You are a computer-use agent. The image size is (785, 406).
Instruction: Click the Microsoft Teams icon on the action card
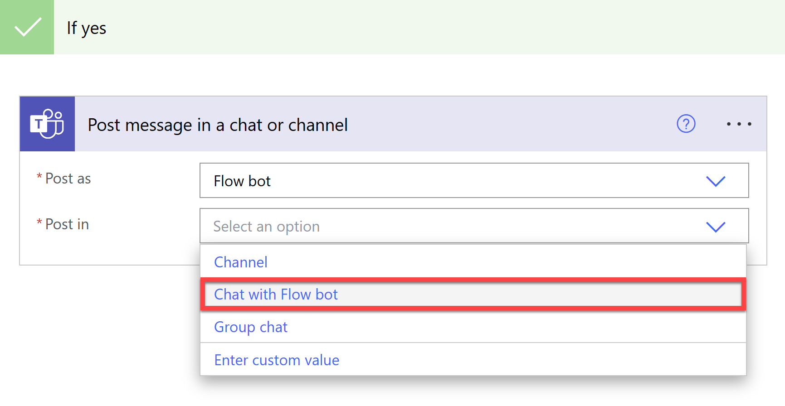point(47,124)
